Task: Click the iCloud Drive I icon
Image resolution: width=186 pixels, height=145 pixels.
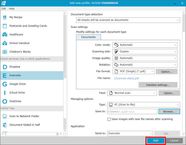Action: (x=5, y=93)
